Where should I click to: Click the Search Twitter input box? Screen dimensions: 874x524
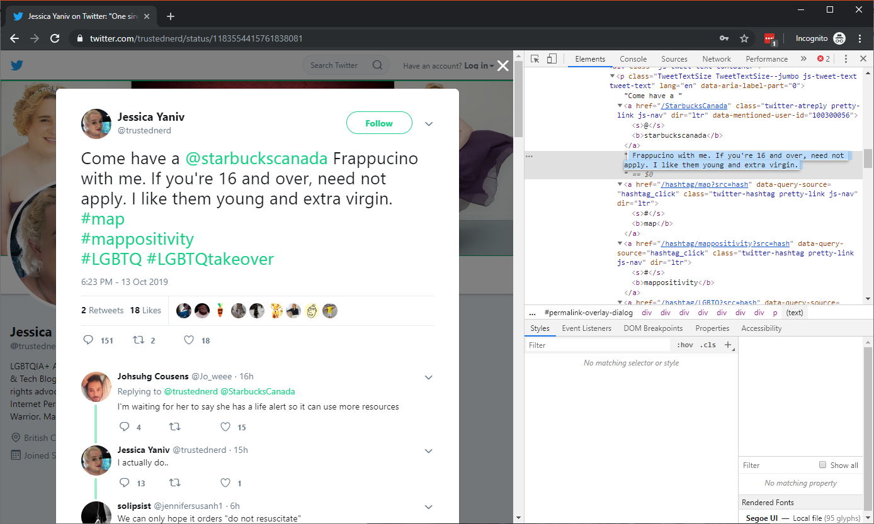(347, 65)
